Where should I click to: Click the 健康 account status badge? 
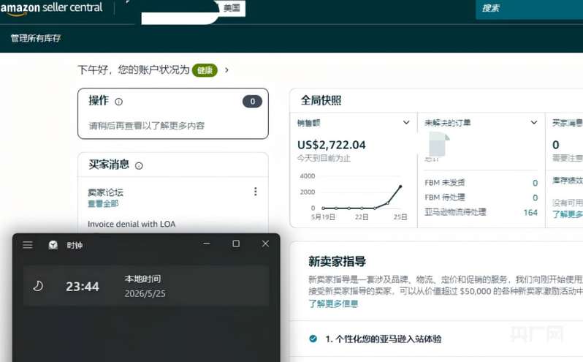[x=205, y=70]
